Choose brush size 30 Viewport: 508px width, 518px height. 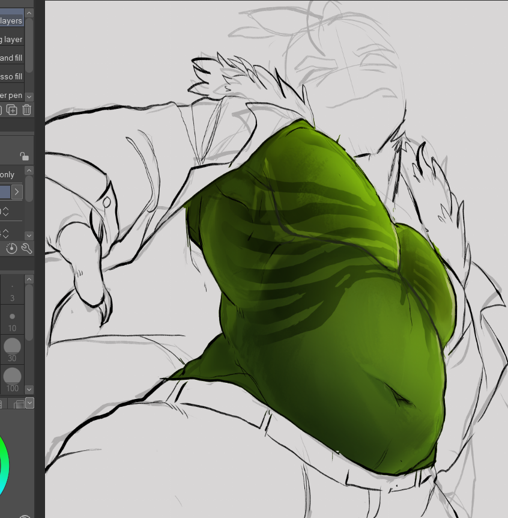pos(12,350)
